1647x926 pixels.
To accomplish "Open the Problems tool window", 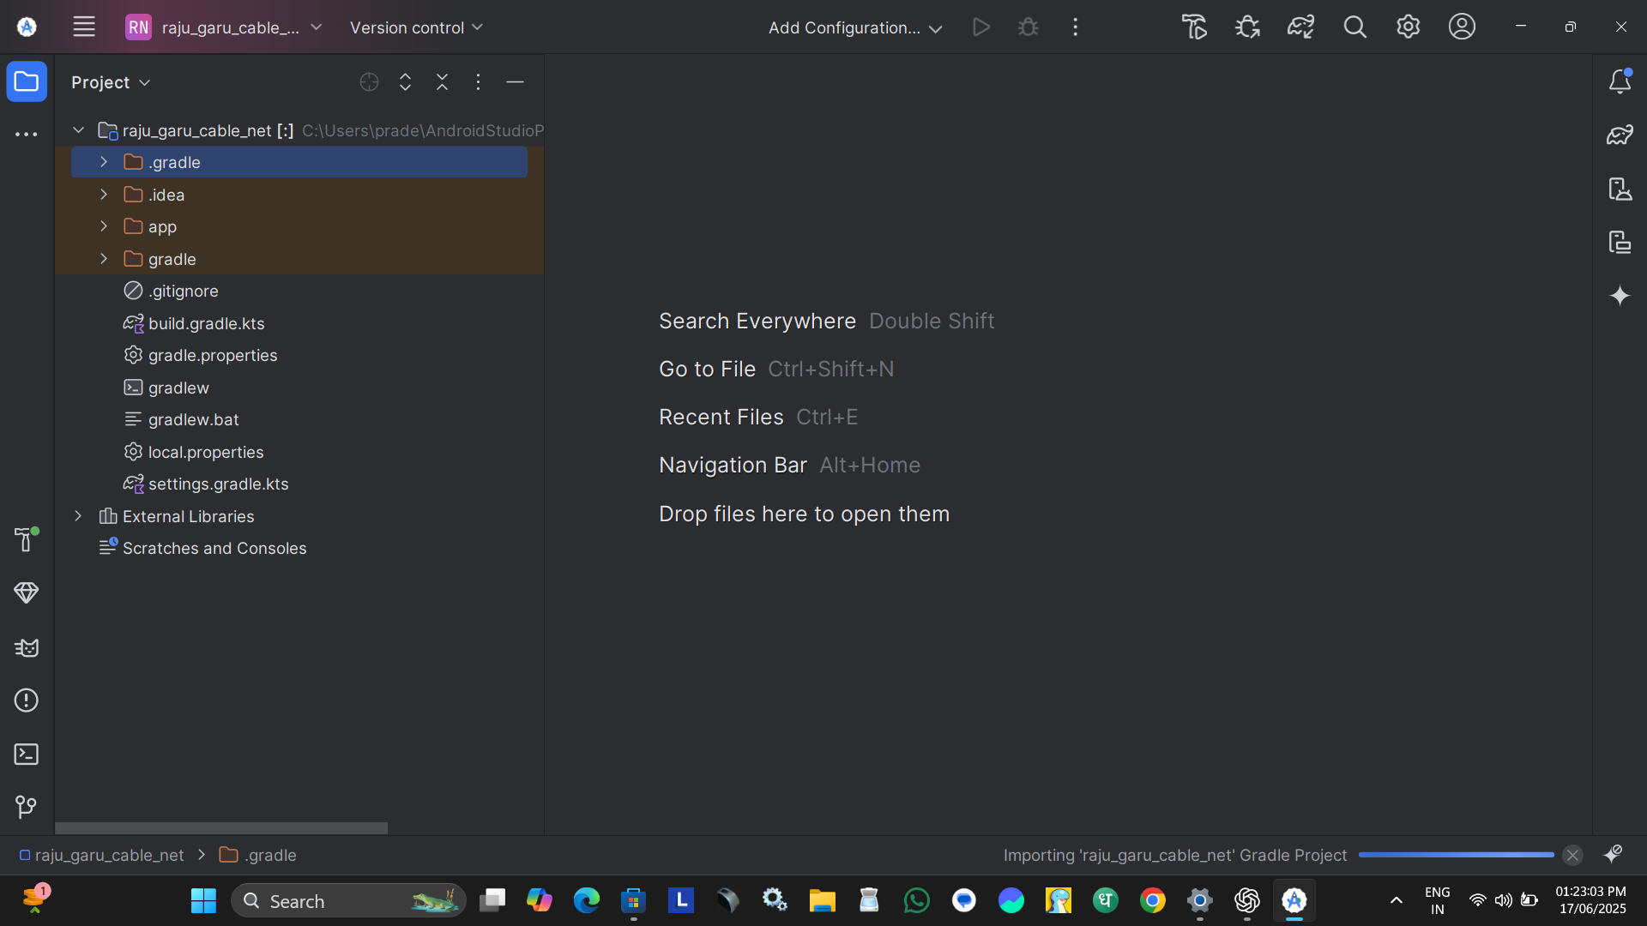I will pyautogui.click(x=26, y=701).
